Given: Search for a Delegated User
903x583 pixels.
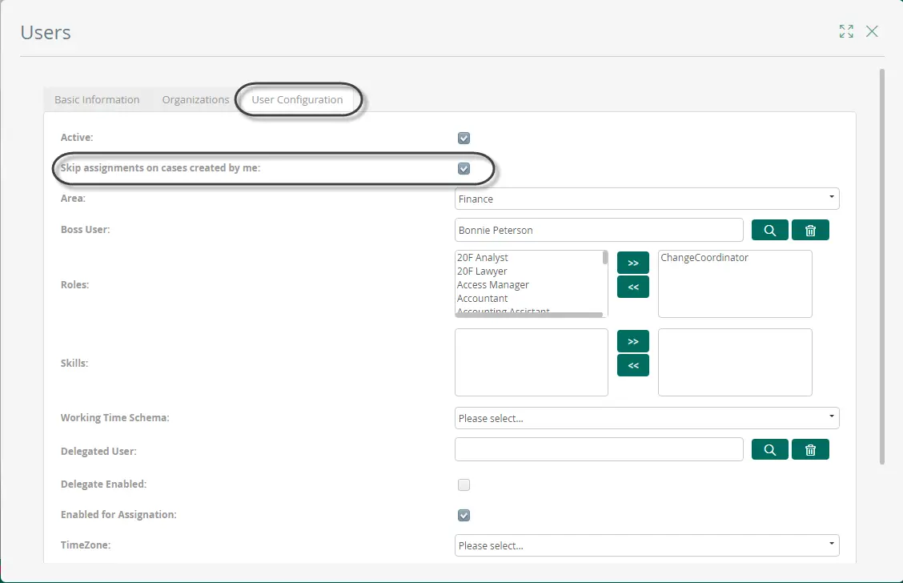Looking at the screenshot, I should point(769,449).
